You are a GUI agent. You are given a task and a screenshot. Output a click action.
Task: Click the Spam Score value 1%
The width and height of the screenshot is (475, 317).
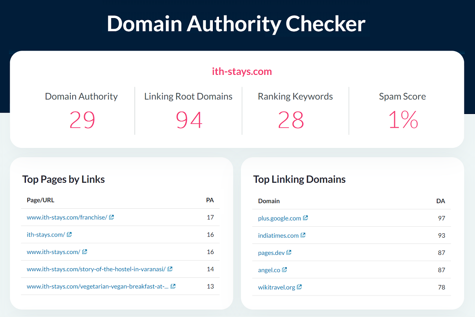[x=403, y=120]
